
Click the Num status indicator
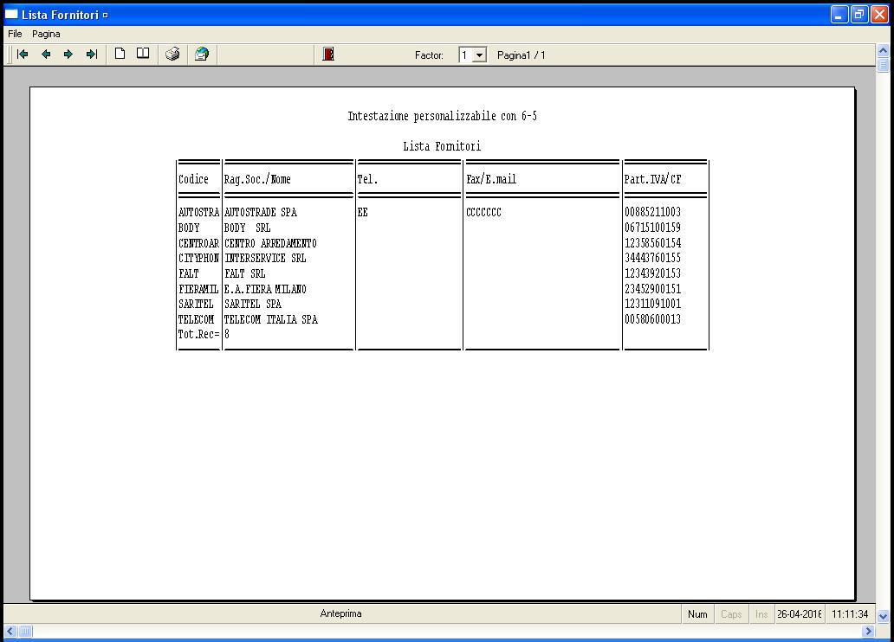[x=697, y=614]
